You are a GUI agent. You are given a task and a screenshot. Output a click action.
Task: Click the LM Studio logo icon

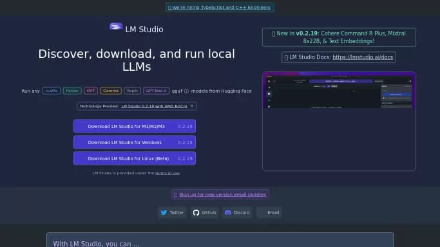click(x=116, y=26)
